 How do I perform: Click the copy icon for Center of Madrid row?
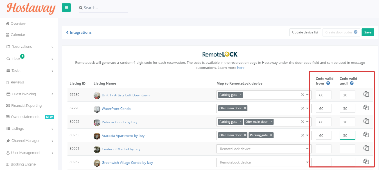(x=366, y=148)
